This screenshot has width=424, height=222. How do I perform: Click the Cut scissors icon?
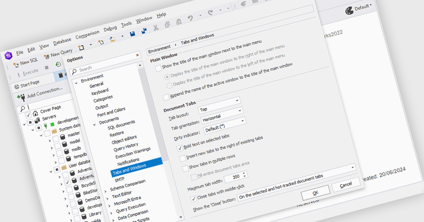point(155,28)
